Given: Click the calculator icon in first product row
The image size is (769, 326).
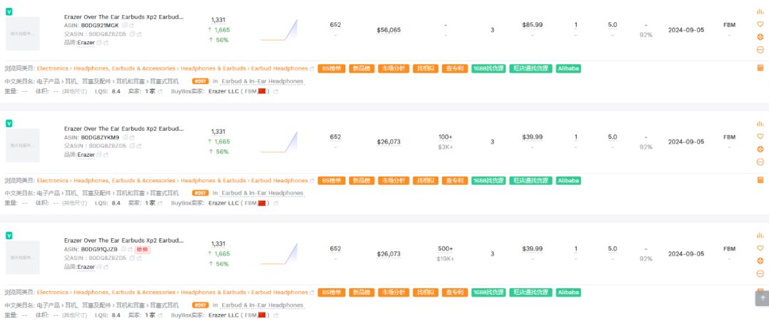Looking at the screenshot, I should (760, 68).
